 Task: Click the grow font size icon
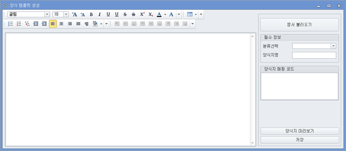[74, 14]
